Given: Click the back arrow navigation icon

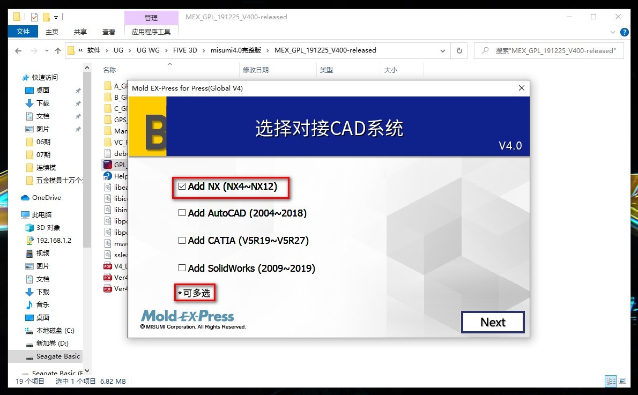Looking at the screenshot, I should tap(18, 50).
